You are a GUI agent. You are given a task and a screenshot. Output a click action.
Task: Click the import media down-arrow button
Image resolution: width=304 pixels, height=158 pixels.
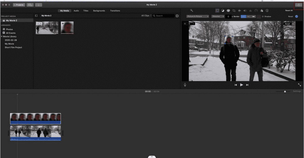coord(38,5)
